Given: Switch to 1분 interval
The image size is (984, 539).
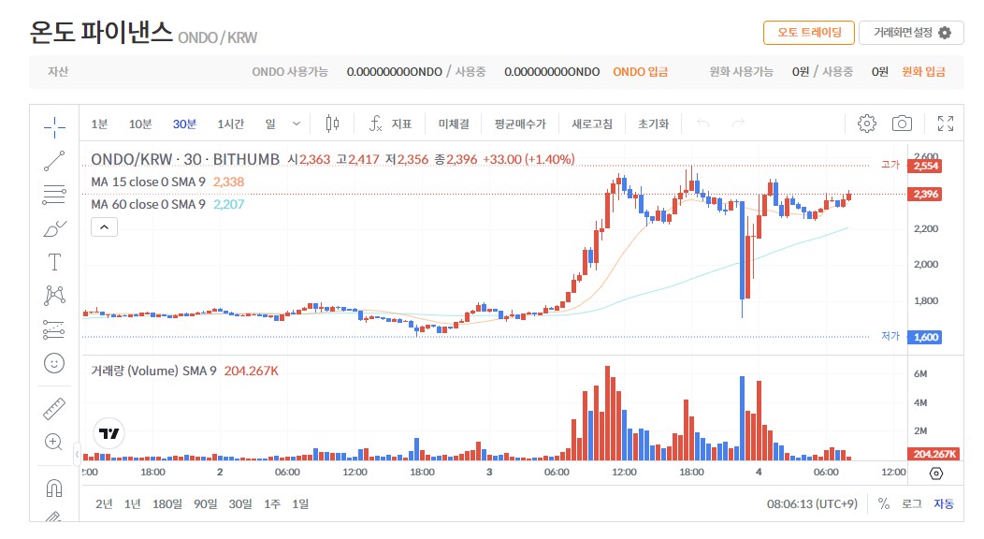Looking at the screenshot, I should click(x=99, y=124).
